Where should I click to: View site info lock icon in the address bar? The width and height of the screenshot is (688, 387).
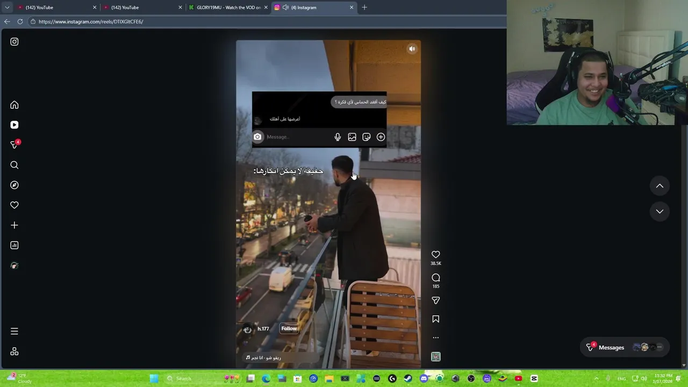click(x=33, y=21)
